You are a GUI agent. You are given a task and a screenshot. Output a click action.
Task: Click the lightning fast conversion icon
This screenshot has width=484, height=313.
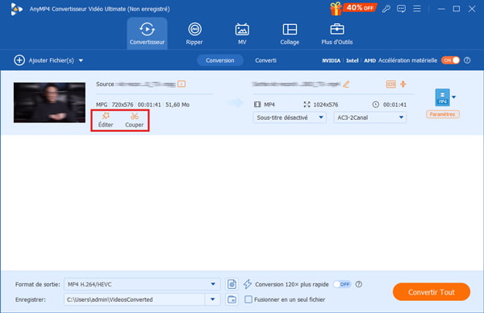coord(248,284)
